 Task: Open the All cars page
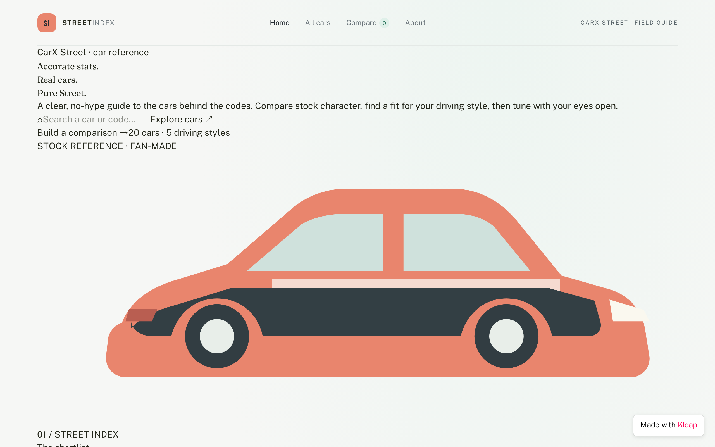[318, 23]
